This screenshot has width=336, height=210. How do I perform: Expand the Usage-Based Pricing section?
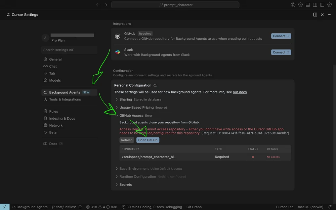click(x=136, y=108)
